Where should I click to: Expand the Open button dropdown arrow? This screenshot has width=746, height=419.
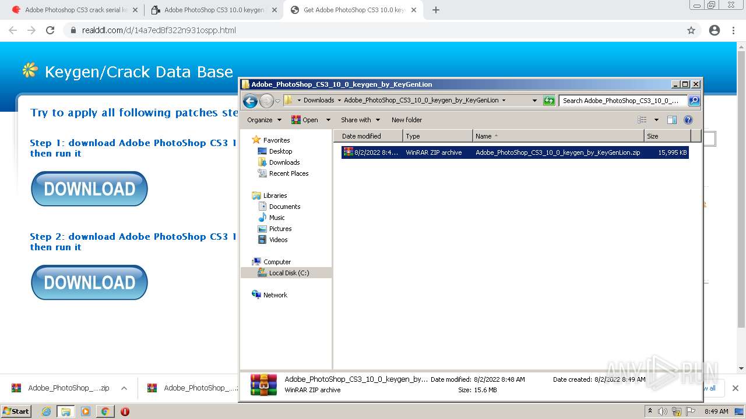pos(328,120)
